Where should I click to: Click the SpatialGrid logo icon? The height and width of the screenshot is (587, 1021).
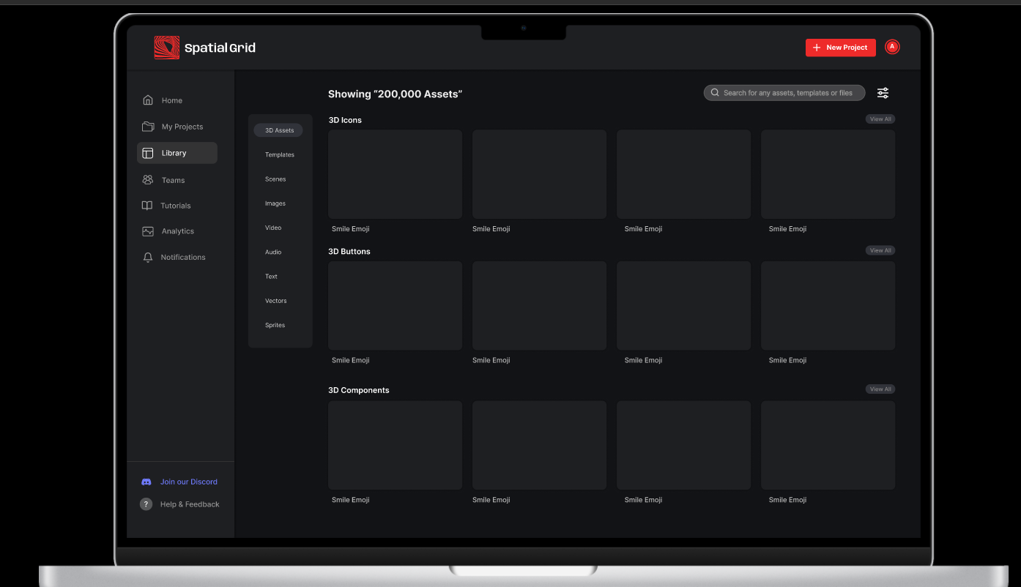coord(166,48)
